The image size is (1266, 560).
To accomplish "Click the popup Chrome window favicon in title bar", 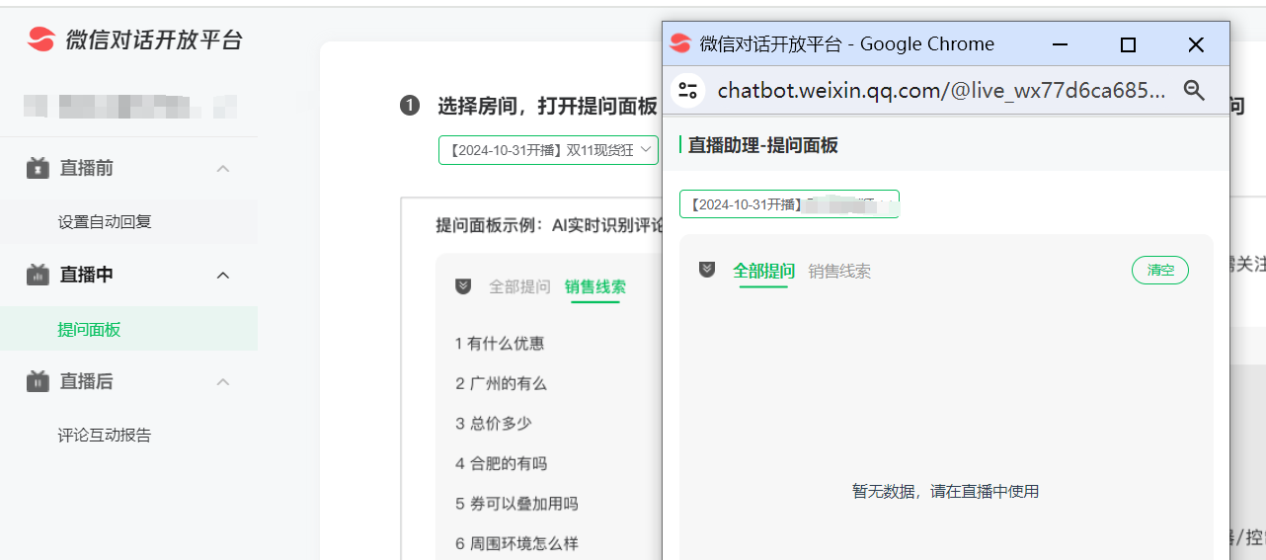I will pyautogui.click(x=679, y=43).
